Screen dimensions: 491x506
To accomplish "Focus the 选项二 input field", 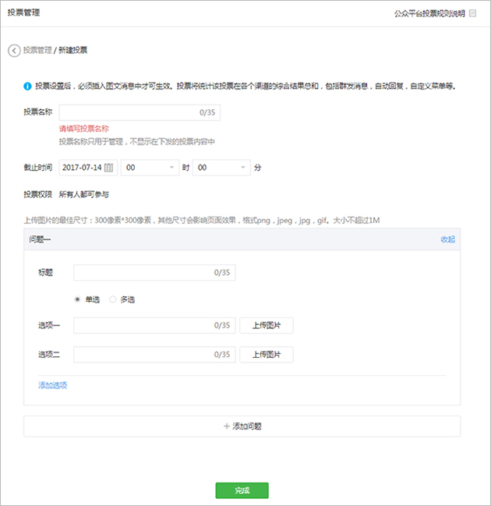I will (154, 355).
